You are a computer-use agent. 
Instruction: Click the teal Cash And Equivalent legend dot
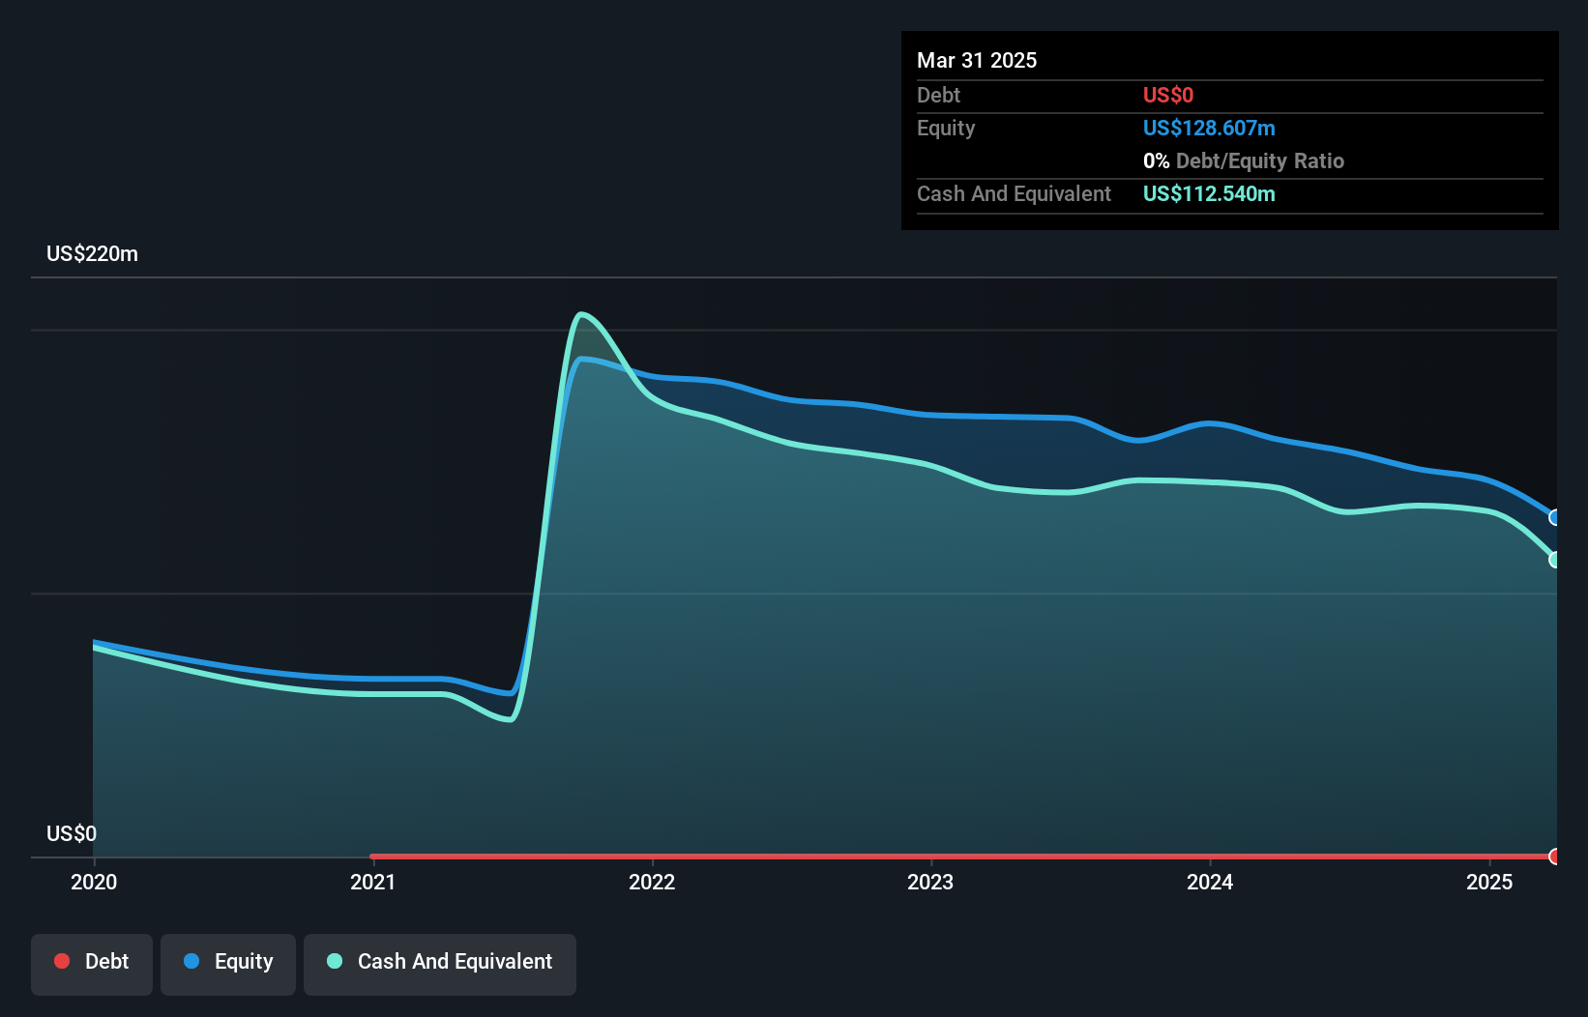(x=335, y=961)
